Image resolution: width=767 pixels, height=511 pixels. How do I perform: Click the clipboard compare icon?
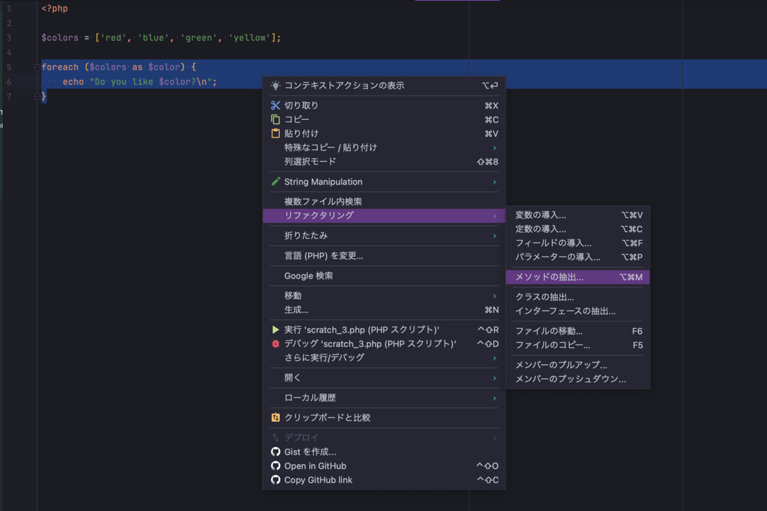point(275,418)
